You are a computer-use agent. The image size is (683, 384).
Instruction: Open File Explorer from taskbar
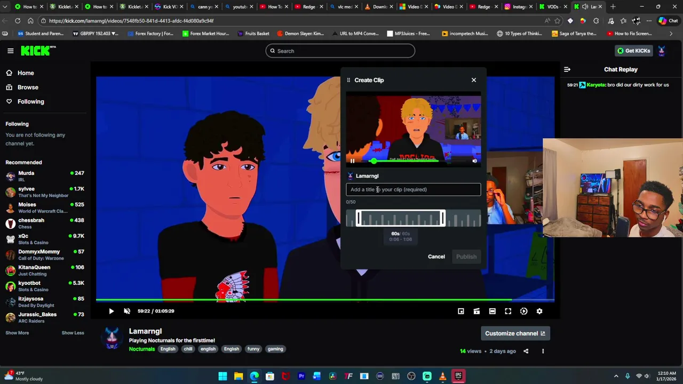point(239,376)
